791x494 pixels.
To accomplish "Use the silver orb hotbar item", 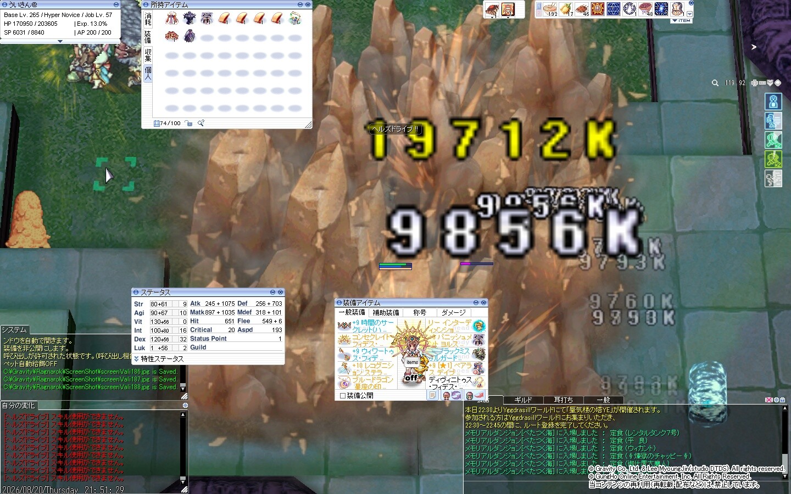I will click(630, 9).
